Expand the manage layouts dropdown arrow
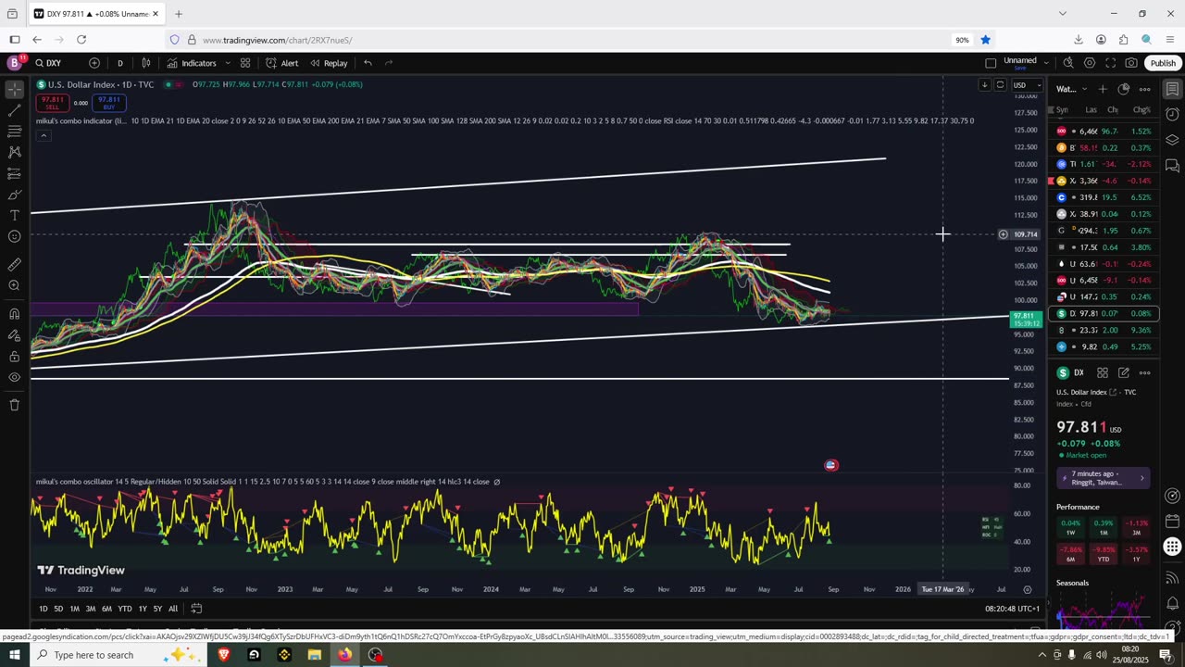The image size is (1185, 667). tap(1046, 63)
